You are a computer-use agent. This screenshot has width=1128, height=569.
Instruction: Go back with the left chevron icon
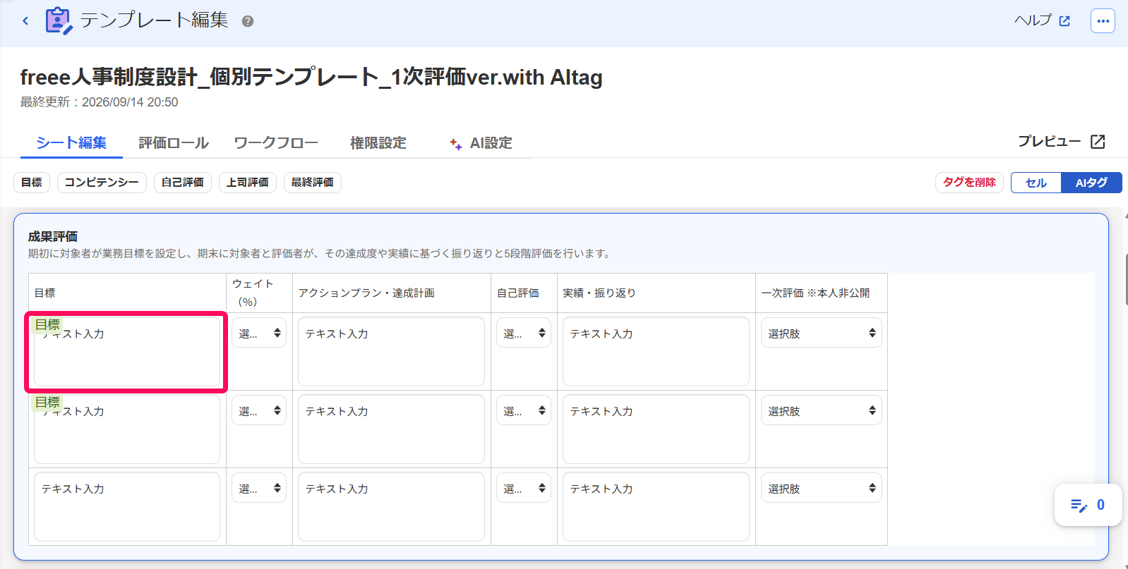[x=25, y=21]
